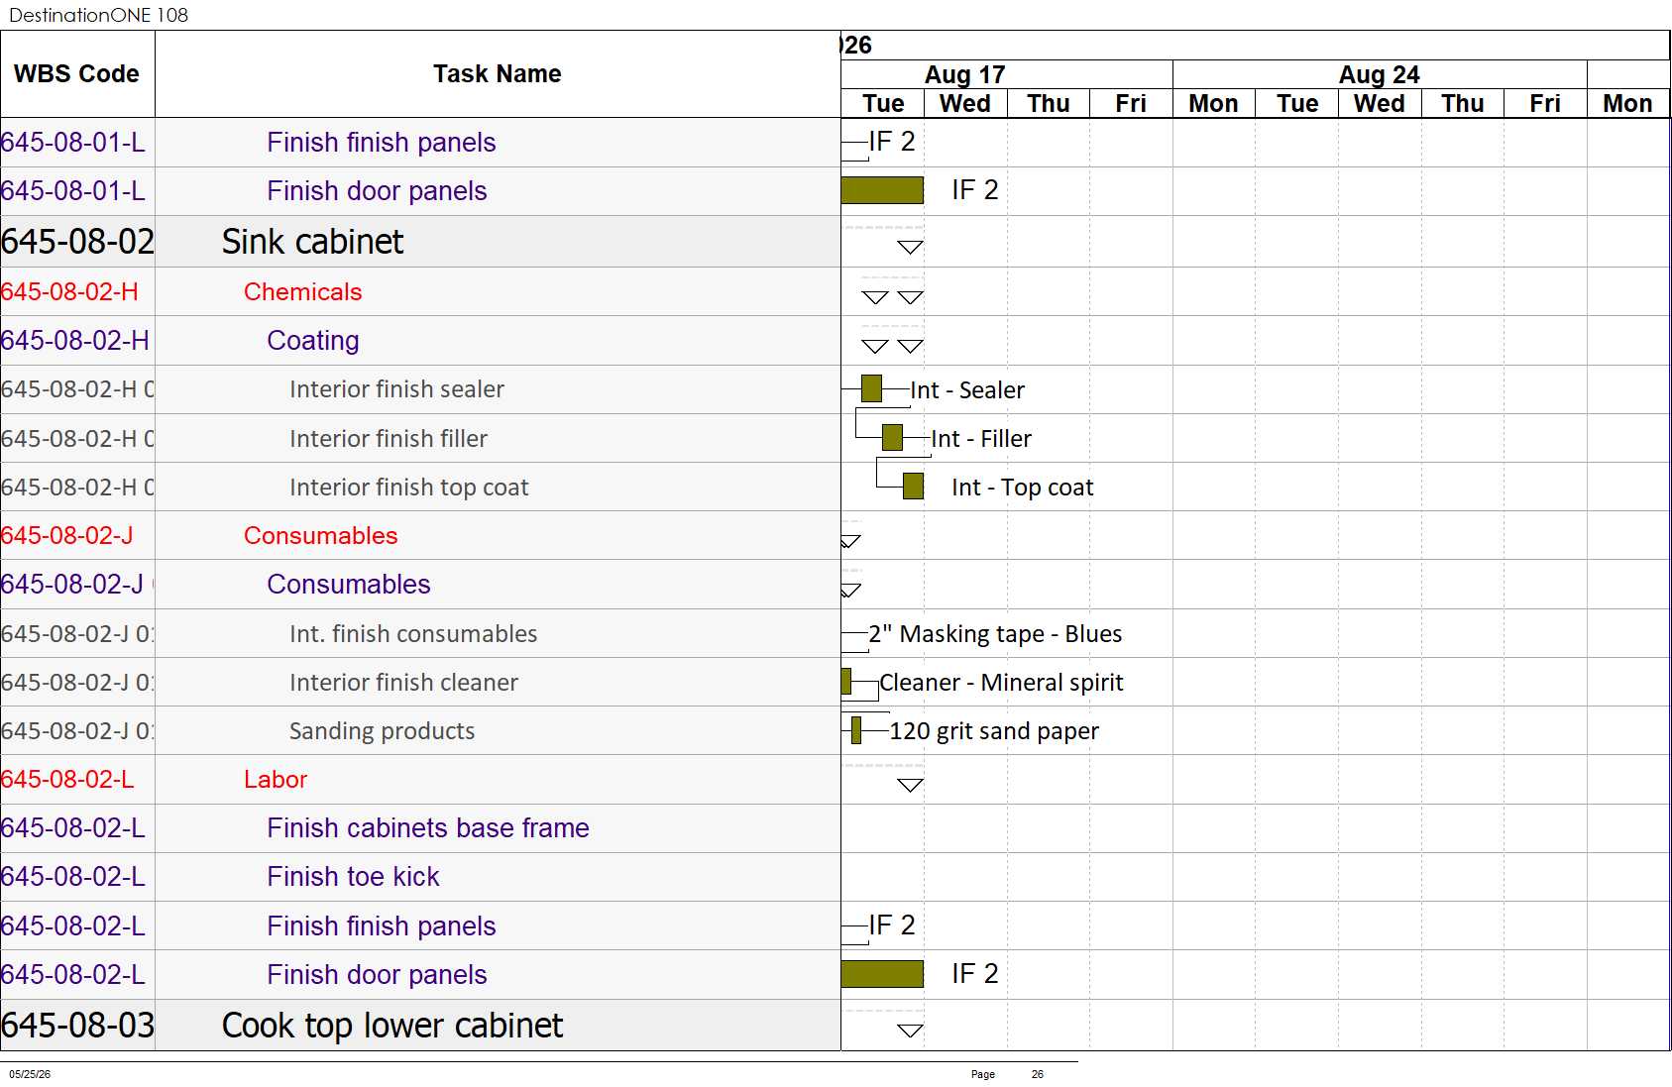Image resolution: width=1672 pixels, height=1087 pixels.
Task: Click the Sanding products task bar
Action: coord(856,729)
